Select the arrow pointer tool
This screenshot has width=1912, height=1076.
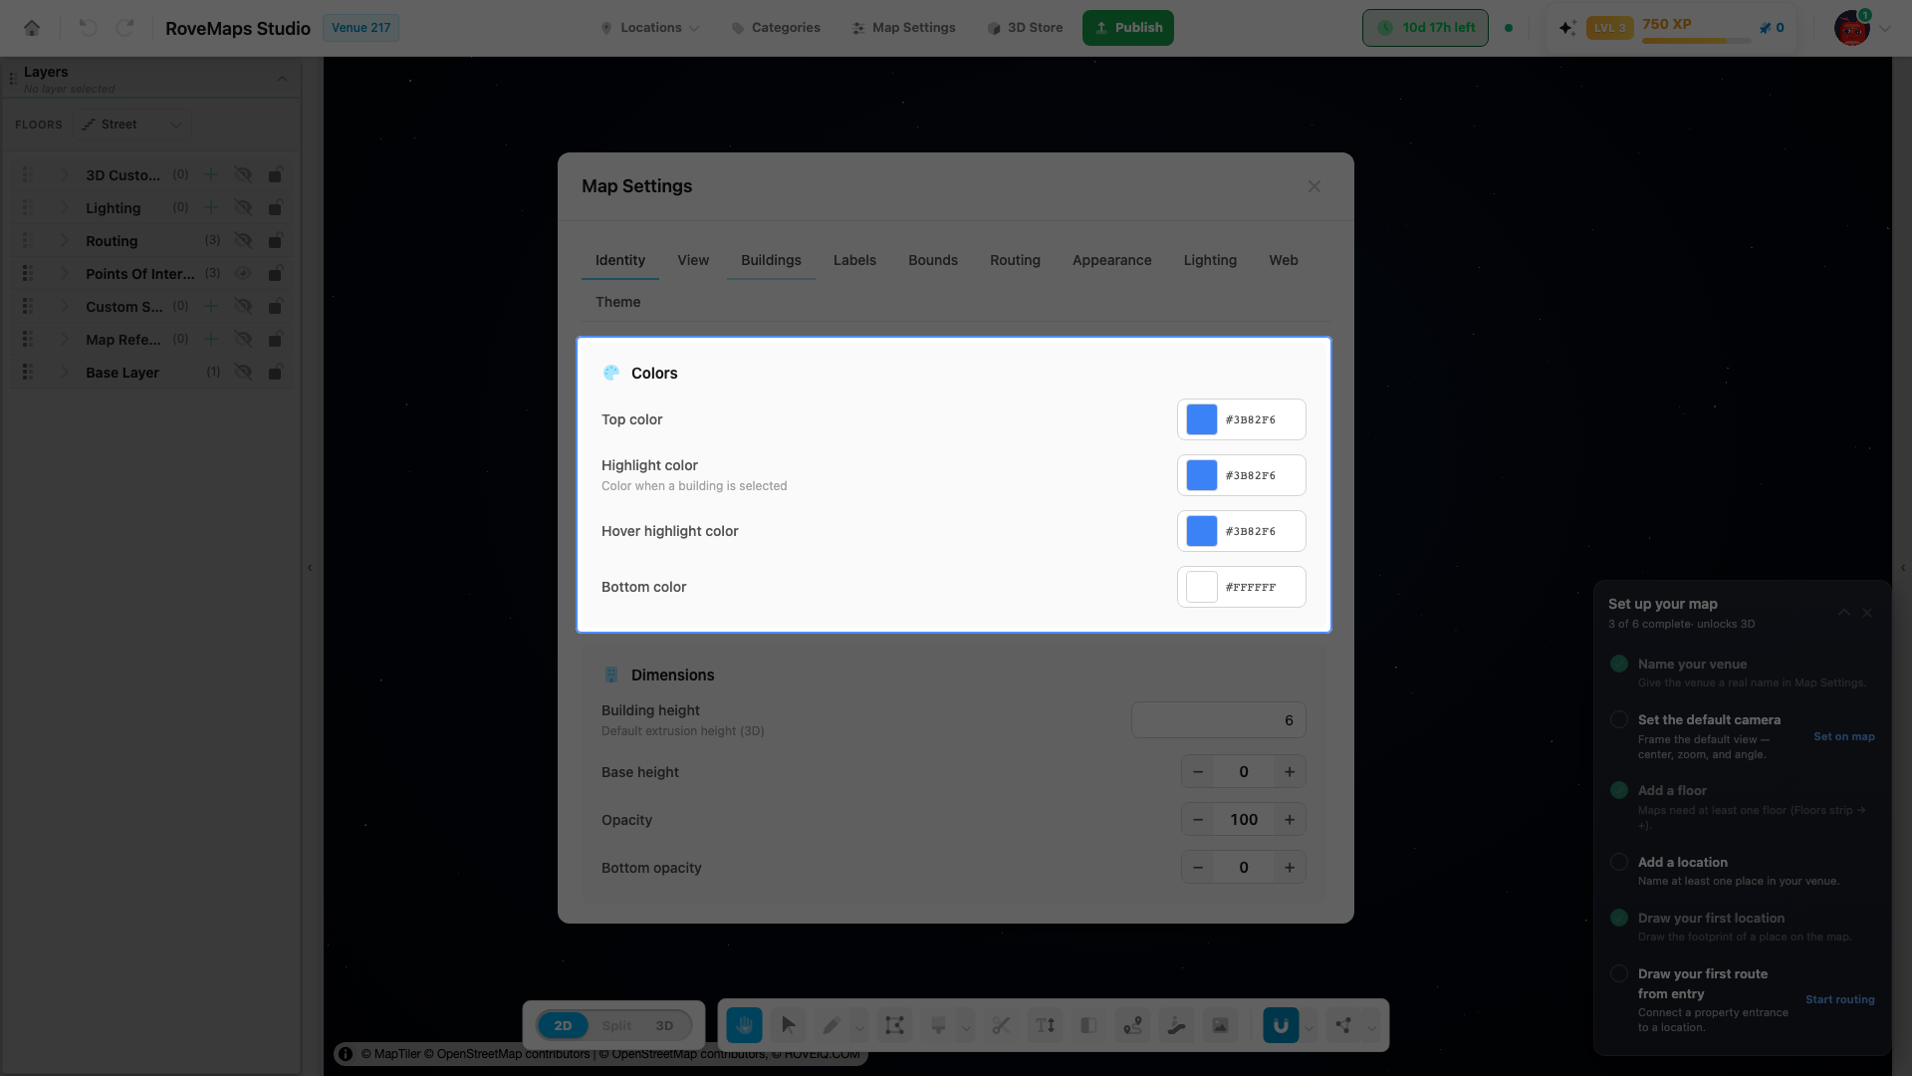tap(788, 1025)
